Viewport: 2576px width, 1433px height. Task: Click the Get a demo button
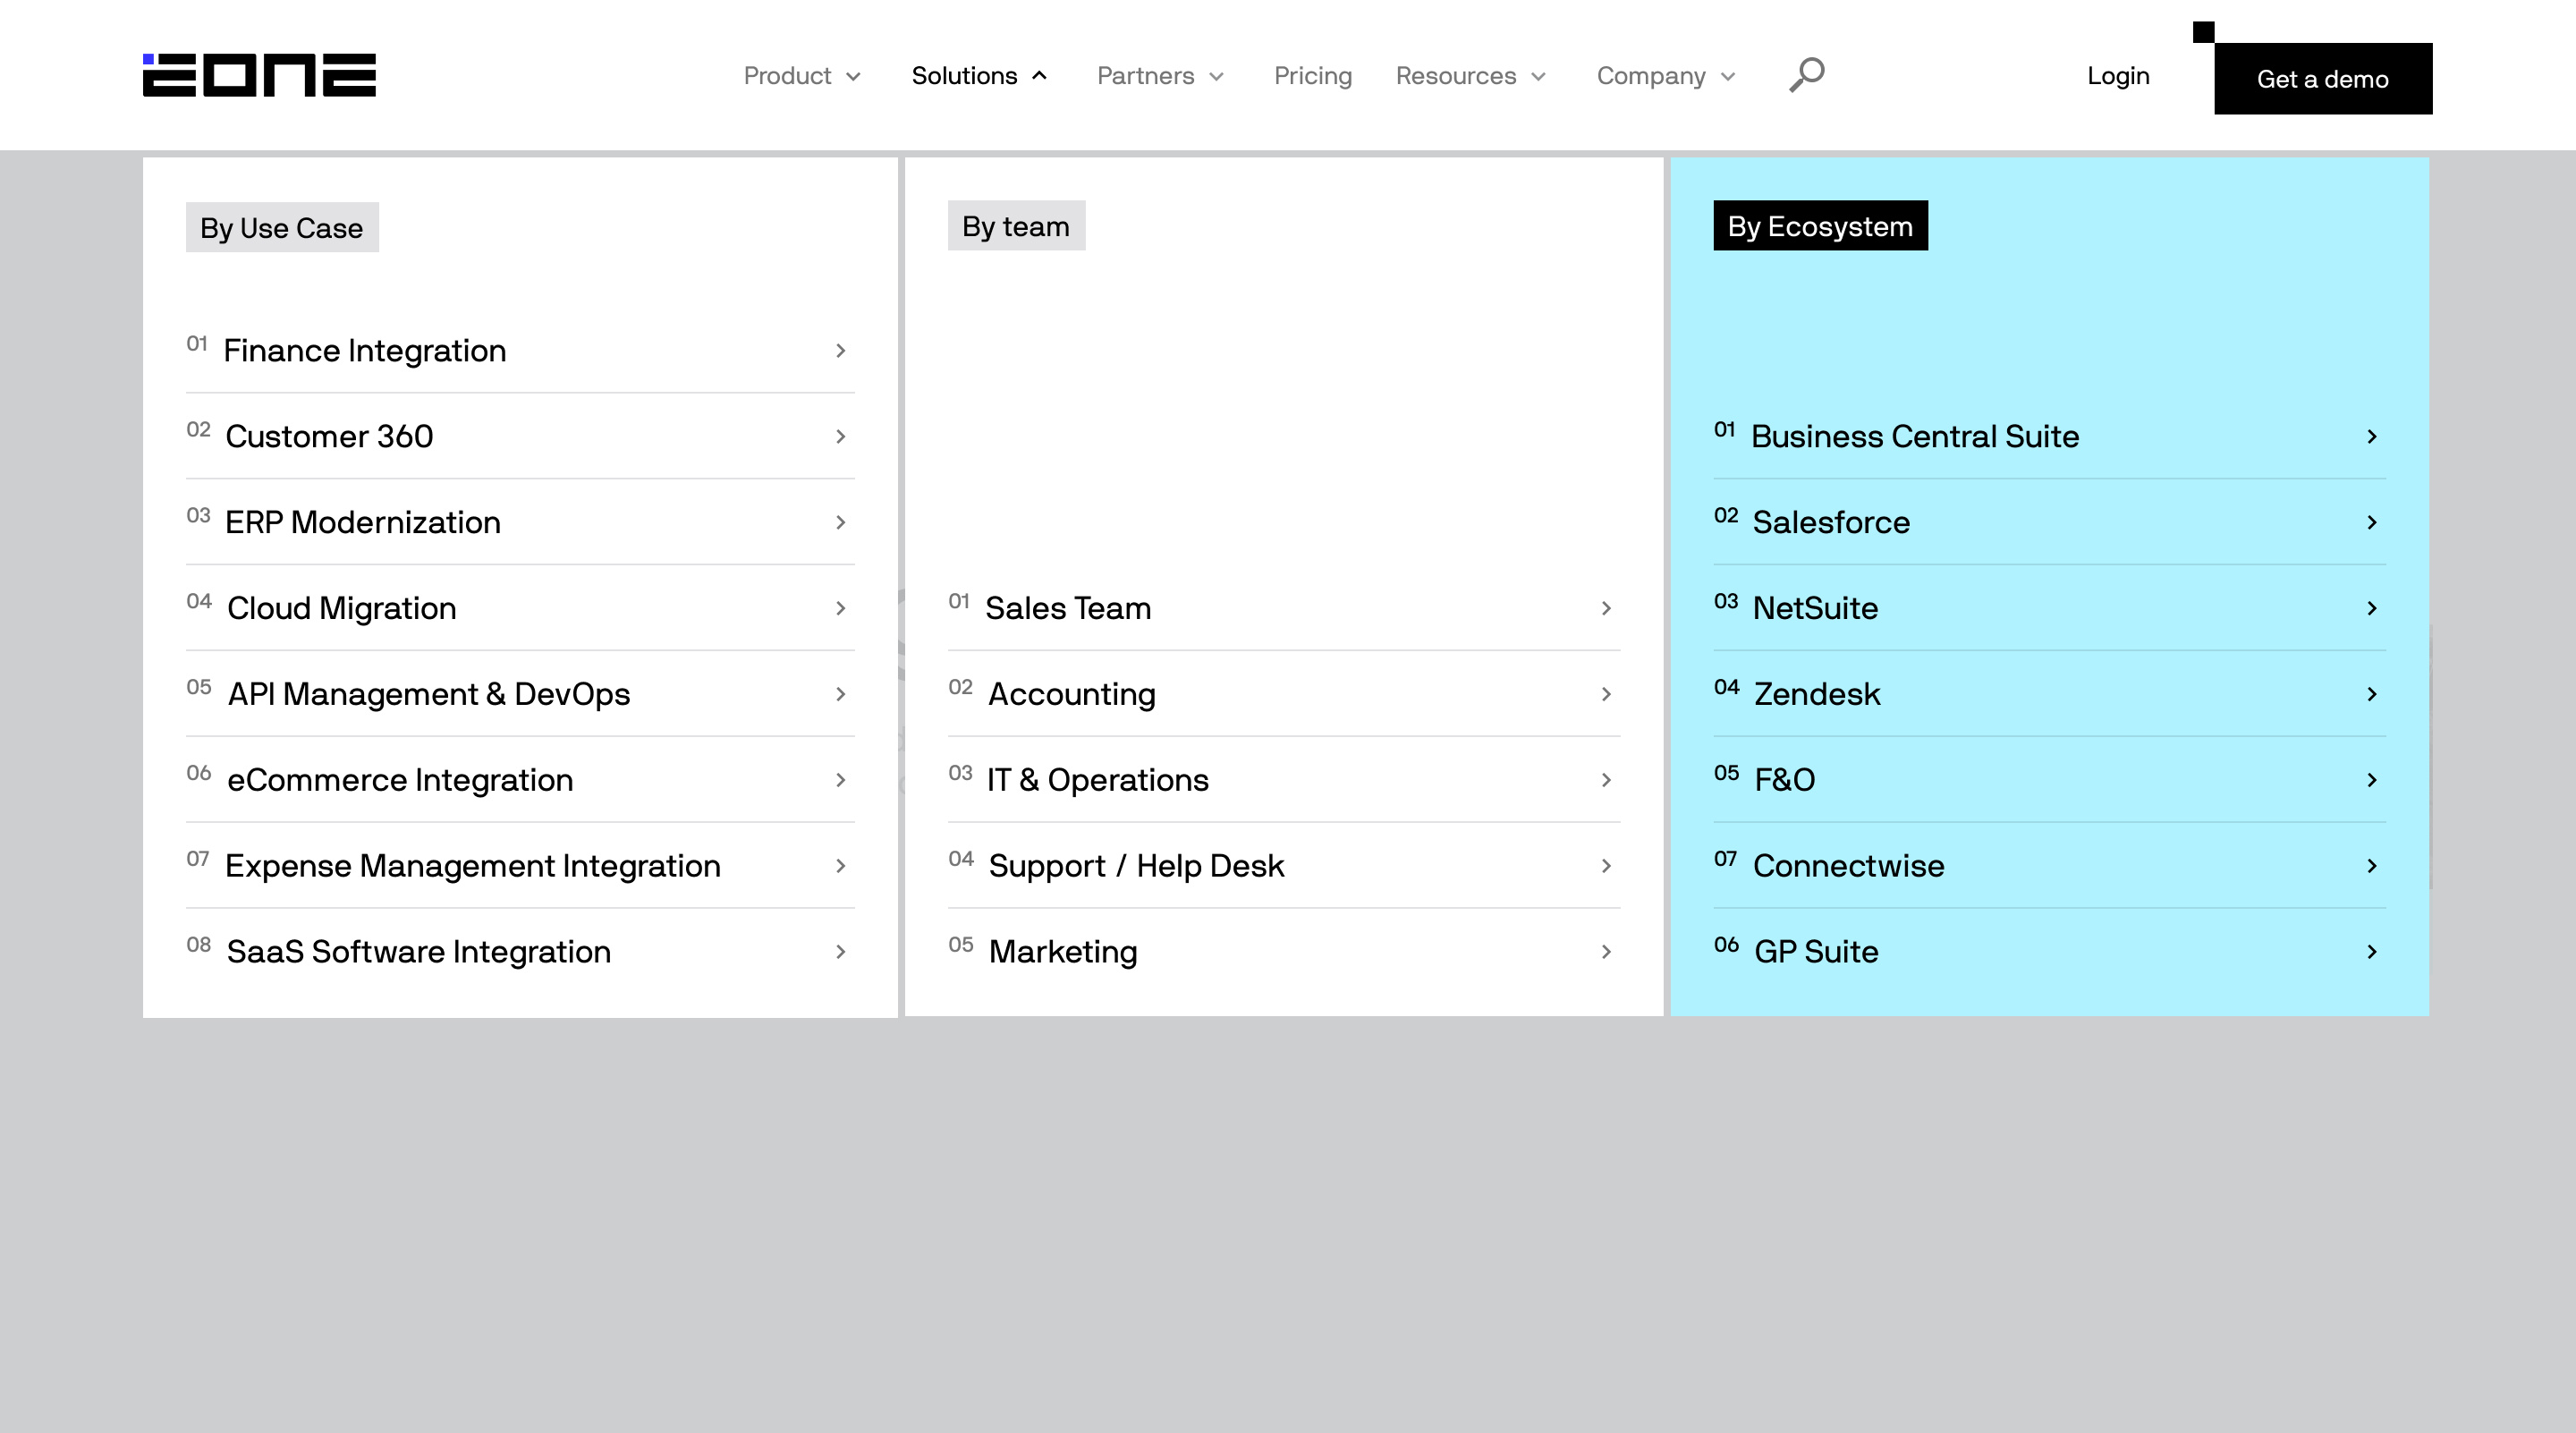[2323, 79]
